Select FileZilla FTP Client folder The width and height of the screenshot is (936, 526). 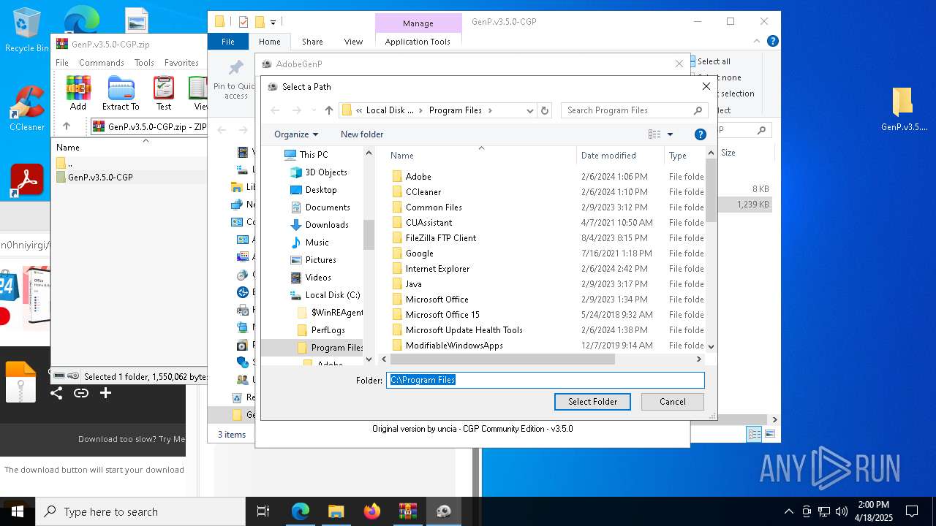click(441, 238)
